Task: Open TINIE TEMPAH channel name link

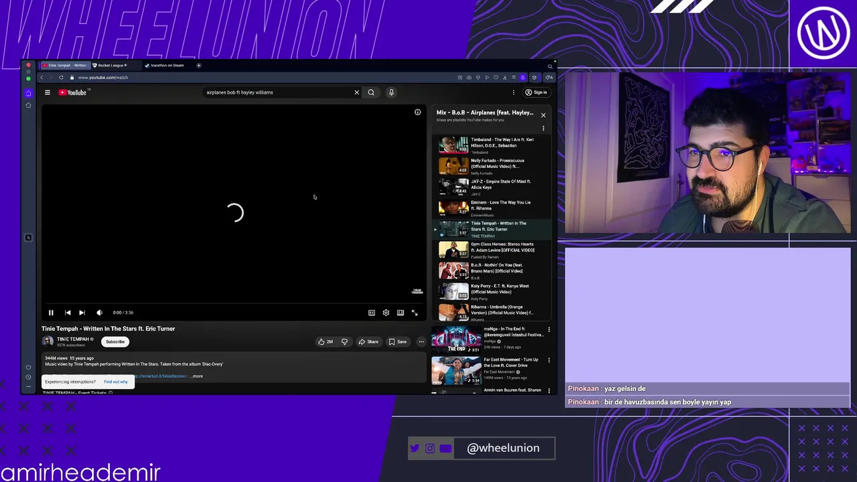Action: coord(73,339)
